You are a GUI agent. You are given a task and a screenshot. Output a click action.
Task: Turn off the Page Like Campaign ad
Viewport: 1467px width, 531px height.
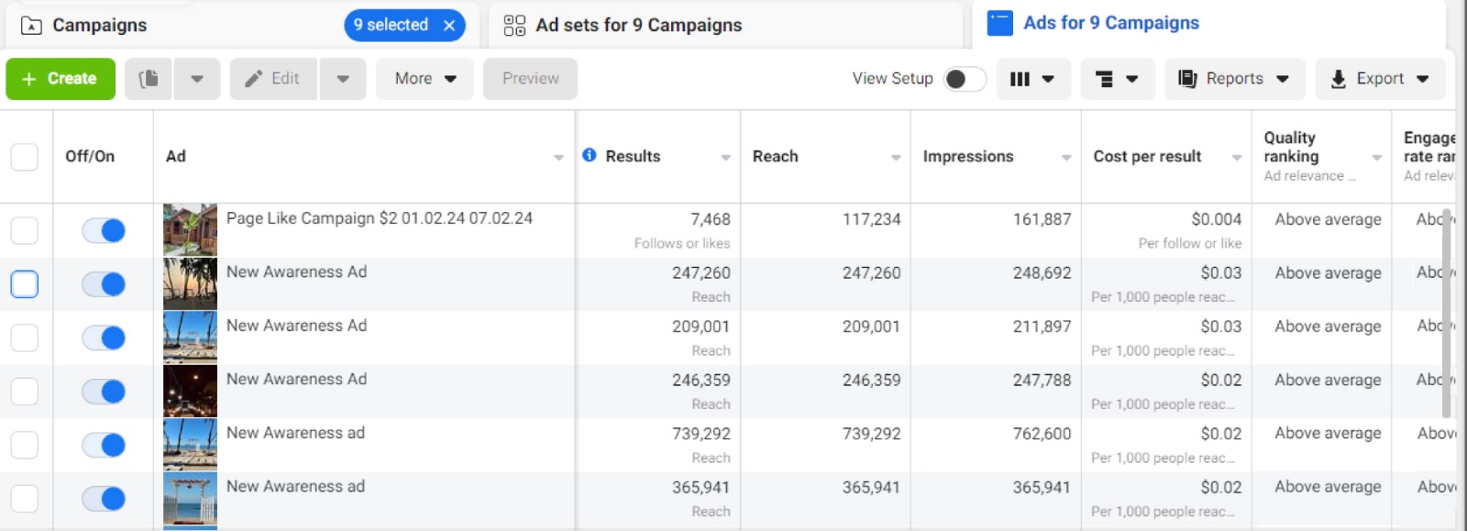[104, 230]
